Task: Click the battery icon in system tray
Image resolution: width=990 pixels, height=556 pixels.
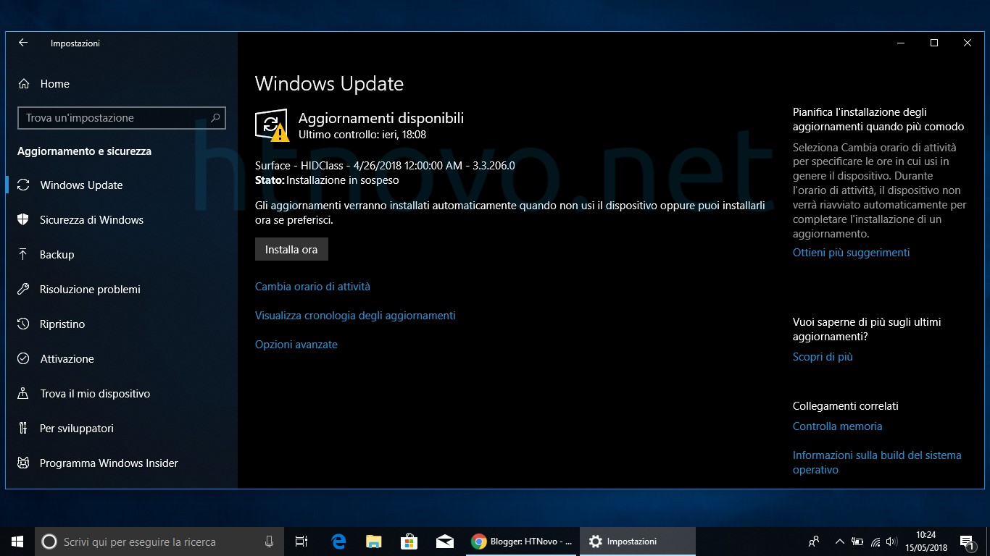Action: (x=857, y=542)
